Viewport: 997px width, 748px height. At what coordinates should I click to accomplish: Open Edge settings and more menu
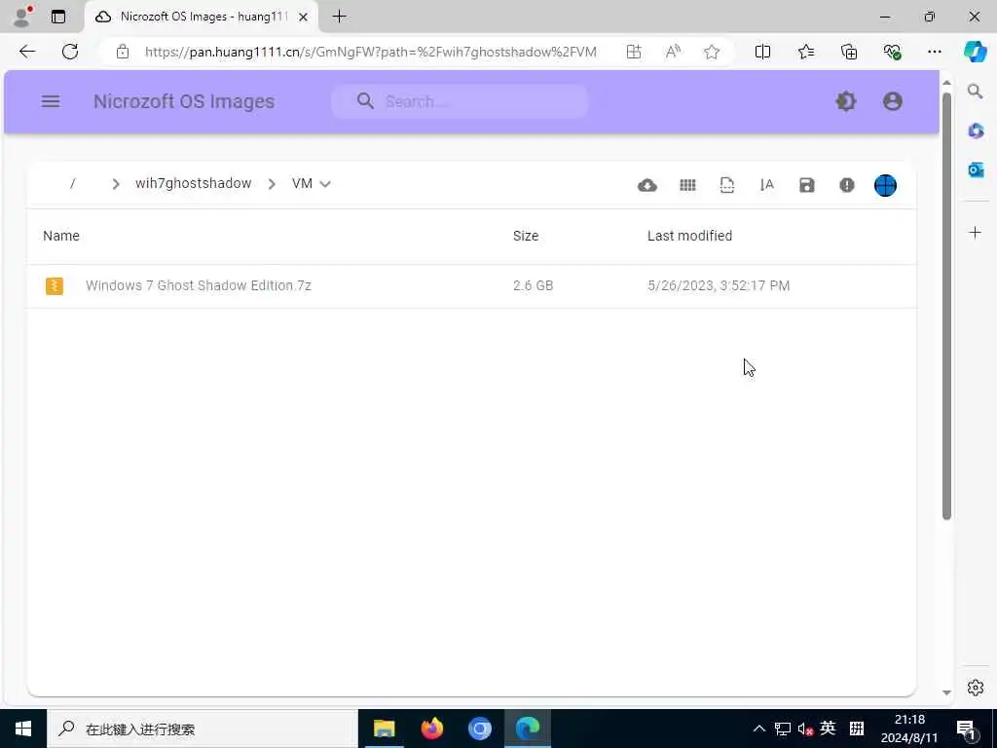935,52
